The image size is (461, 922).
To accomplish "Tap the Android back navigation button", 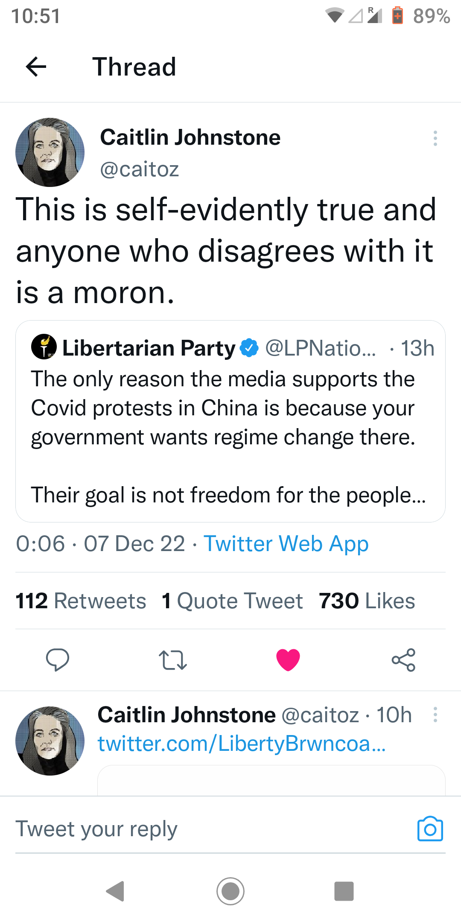I will click(115, 891).
